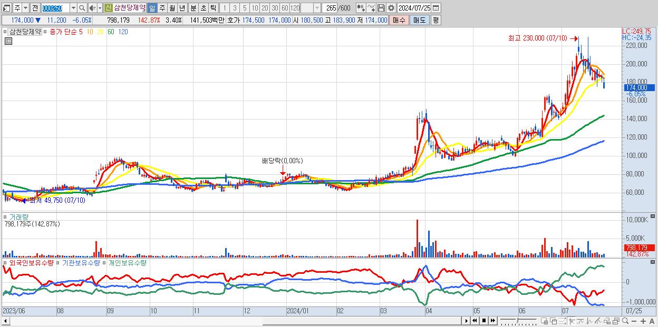Viewport: 658px width, 327px height.
Task: Zoom with bottom magnifier icon
Action: click(x=625, y=321)
